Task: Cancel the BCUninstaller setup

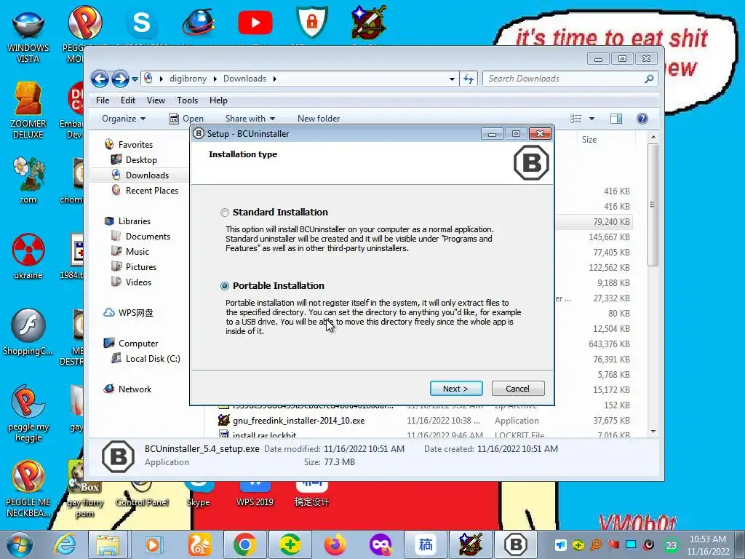Action: coord(518,389)
